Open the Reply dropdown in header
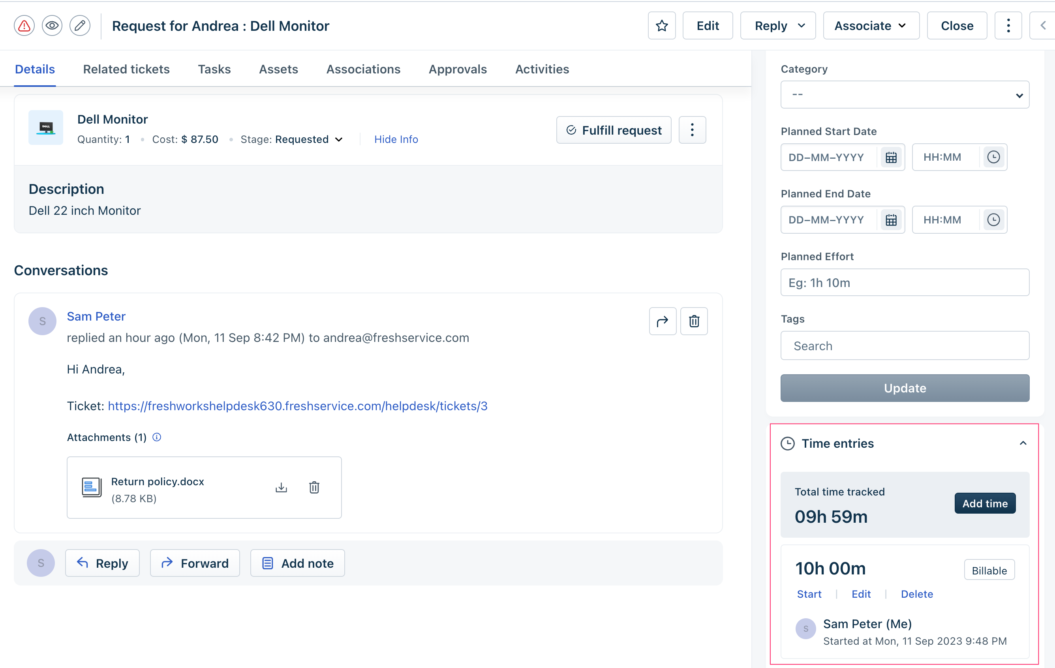Image resolution: width=1055 pixels, height=668 pixels. (x=778, y=26)
